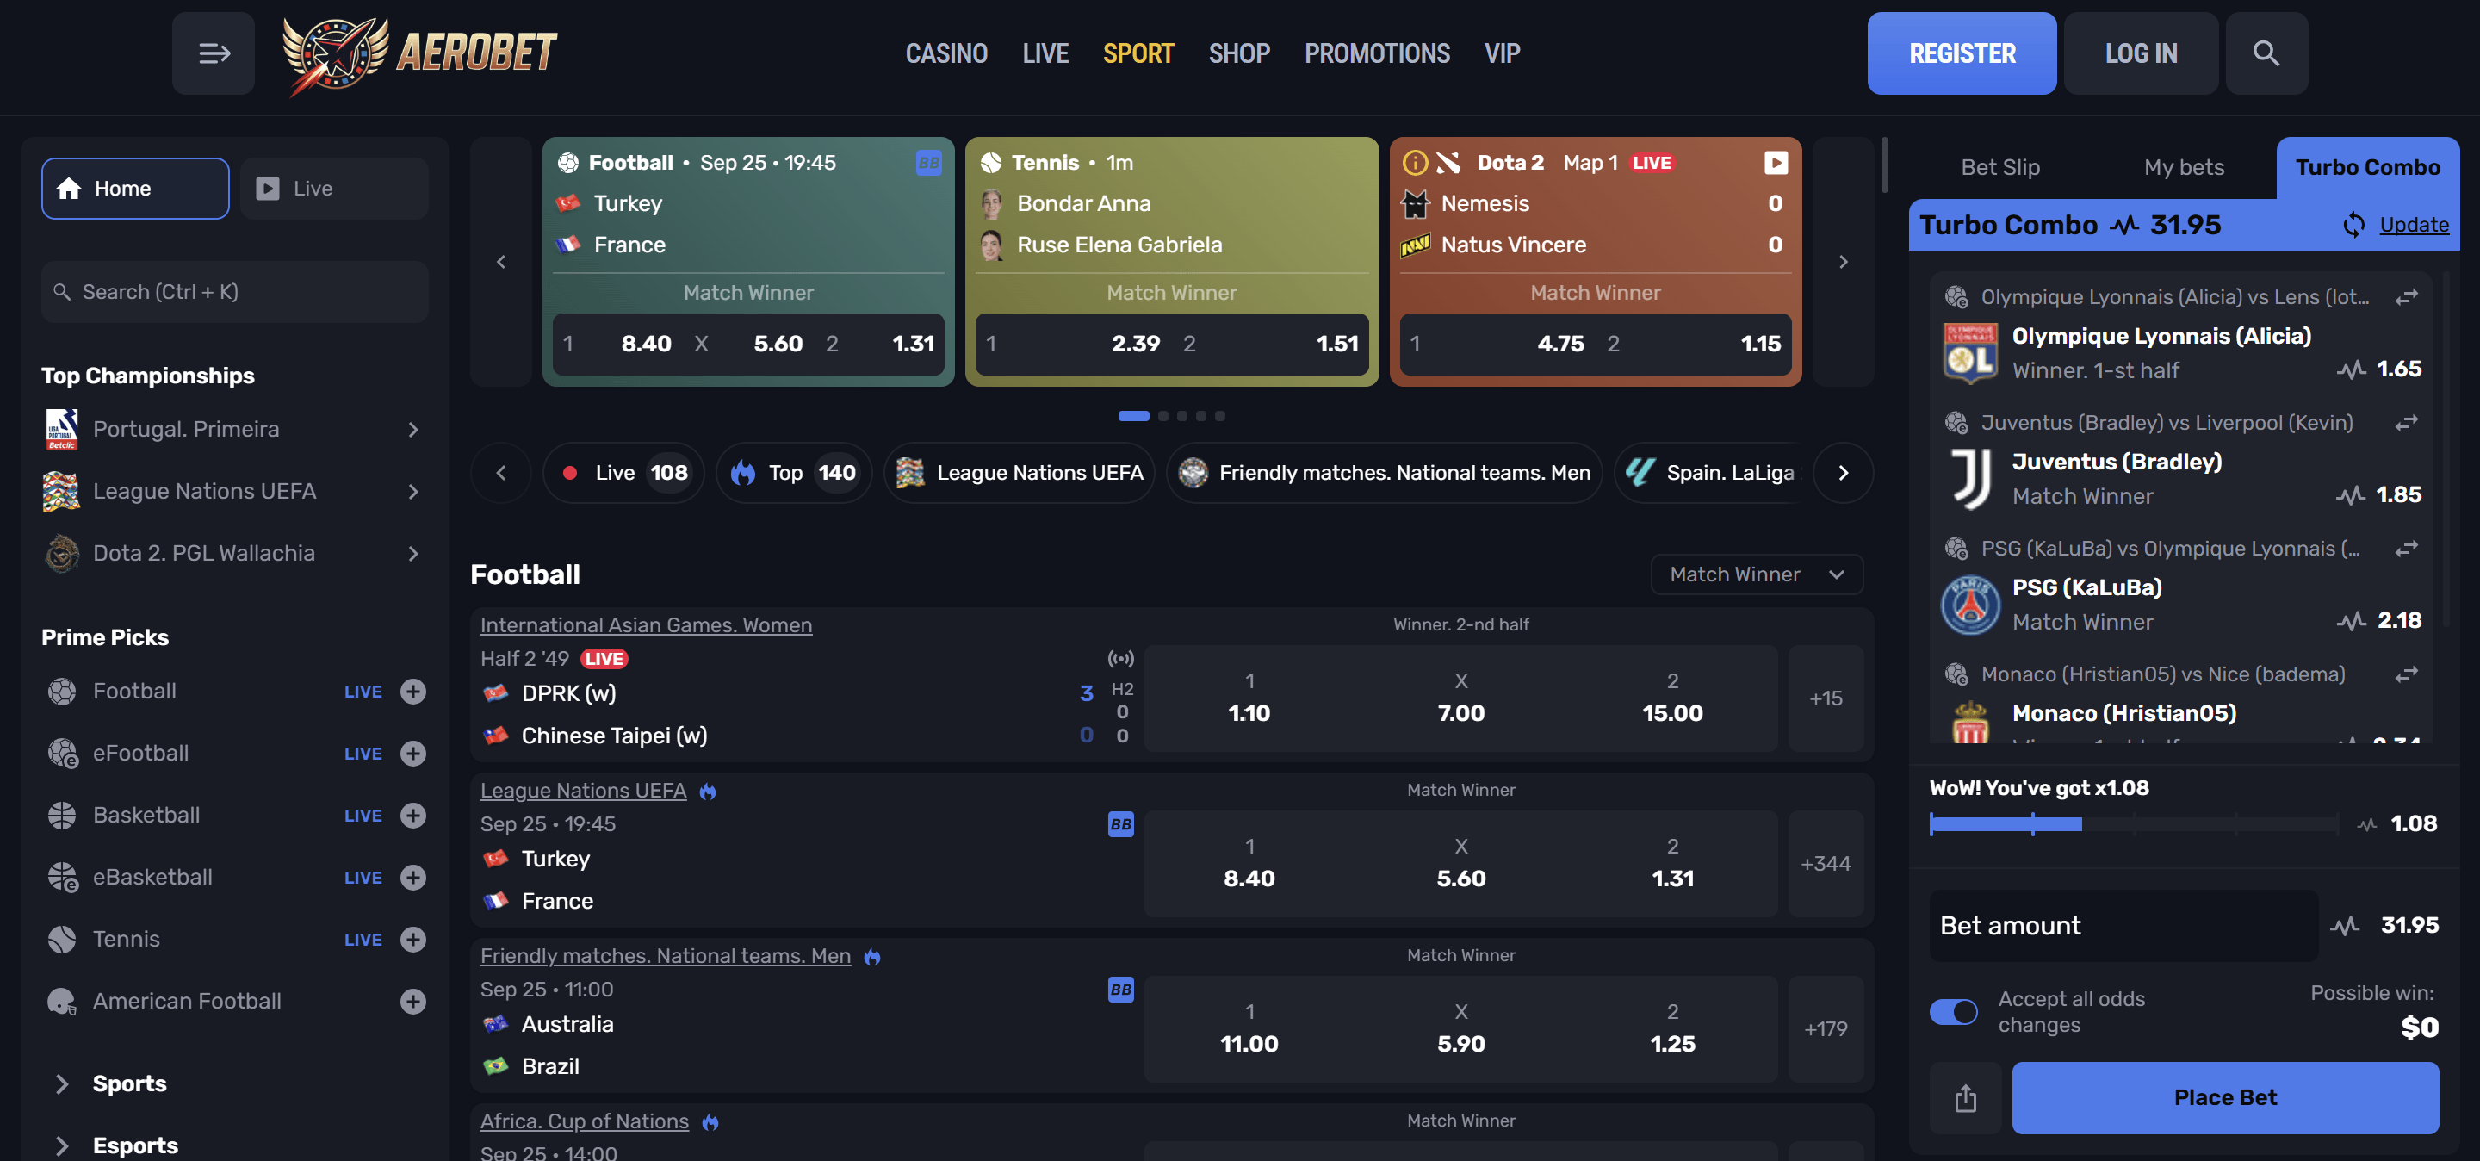The height and width of the screenshot is (1161, 2480).
Task: Click the BB badge on Turkey featured card
Action: pyautogui.click(x=928, y=163)
